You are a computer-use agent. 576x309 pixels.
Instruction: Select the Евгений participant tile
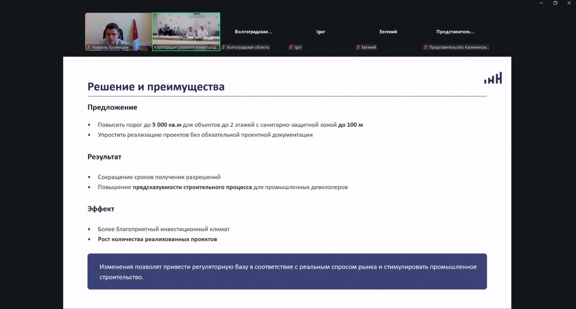click(388, 32)
